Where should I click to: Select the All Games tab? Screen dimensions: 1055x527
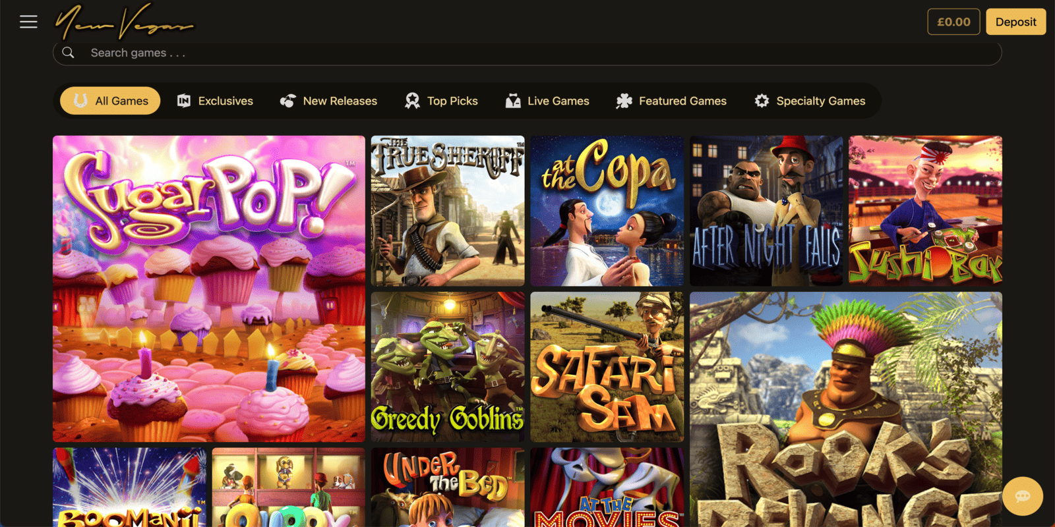110,101
